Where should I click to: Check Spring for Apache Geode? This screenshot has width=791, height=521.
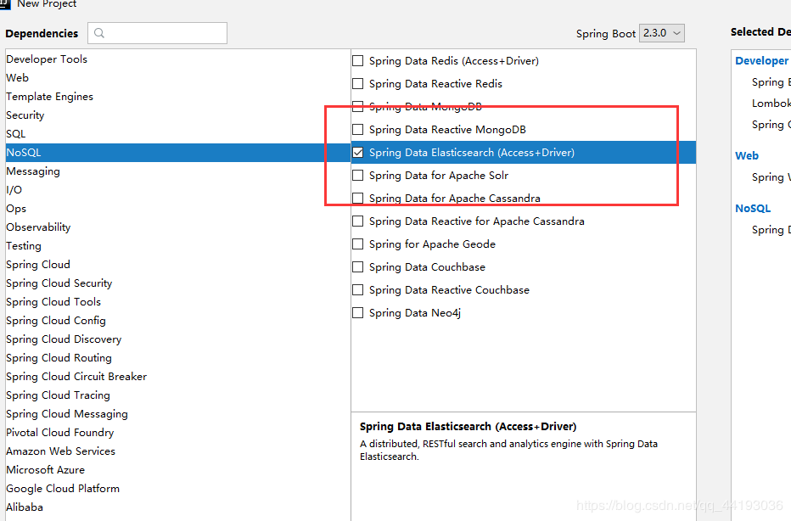[357, 244]
